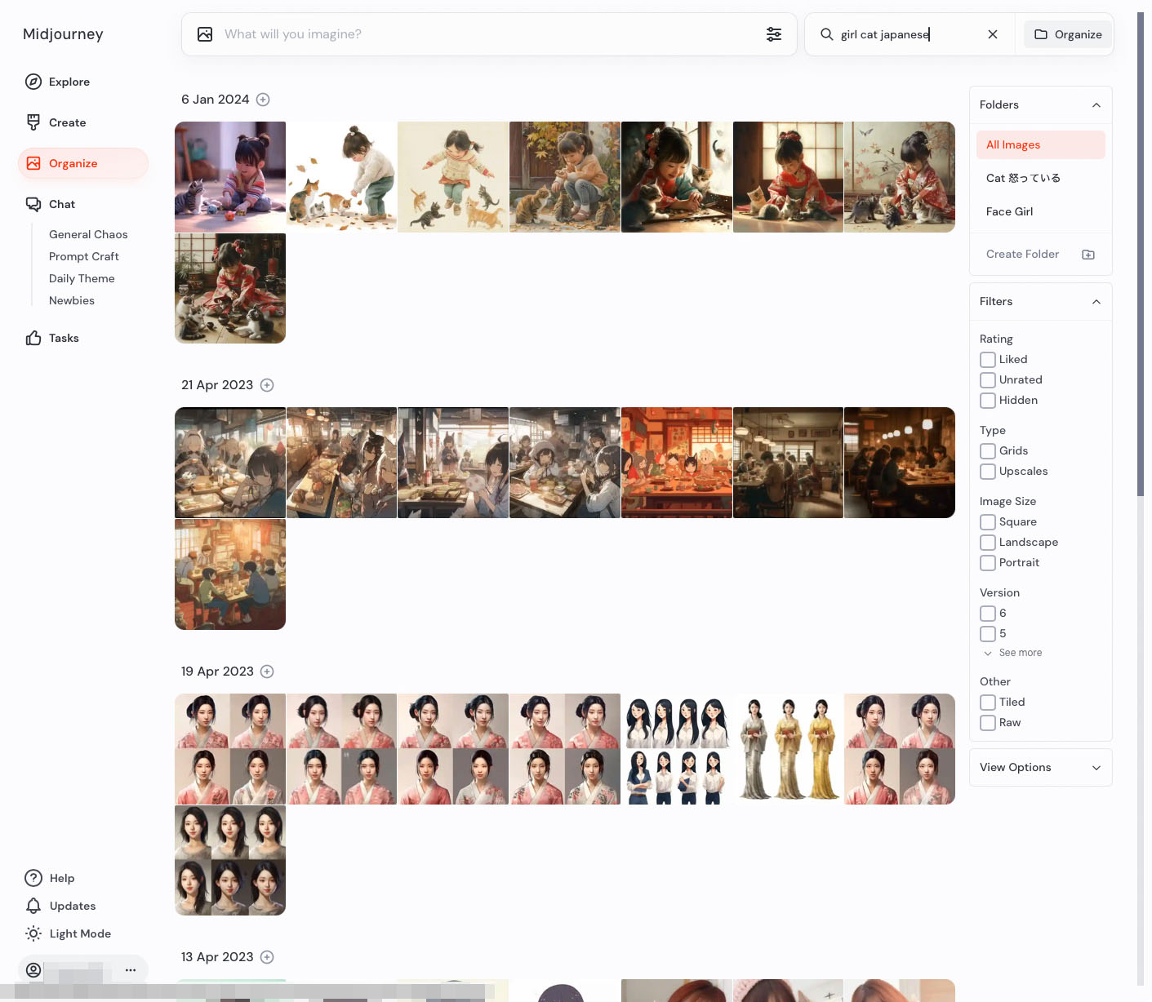Check the Portrait image size filter
This screenshot has height=1002, width=1152.
tap(988, 563)
